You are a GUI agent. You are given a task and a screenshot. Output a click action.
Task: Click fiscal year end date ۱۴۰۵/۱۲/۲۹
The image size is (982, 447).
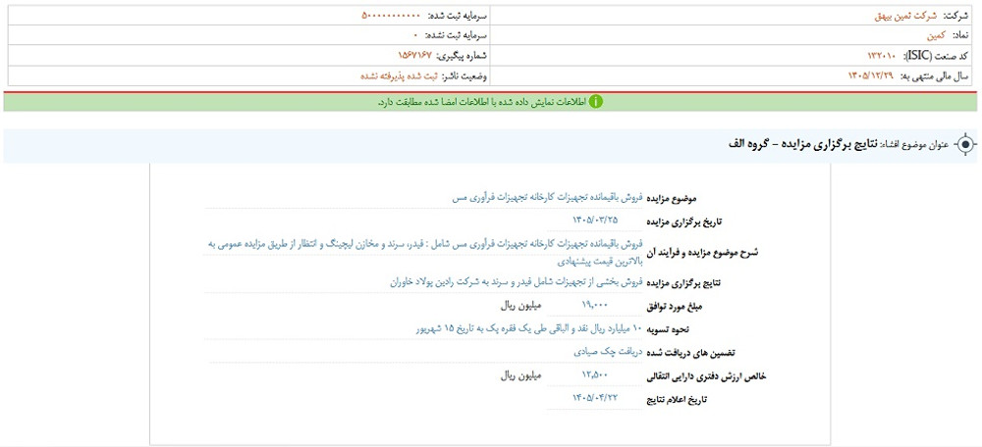pyautogui.click(x=871, y=75)
